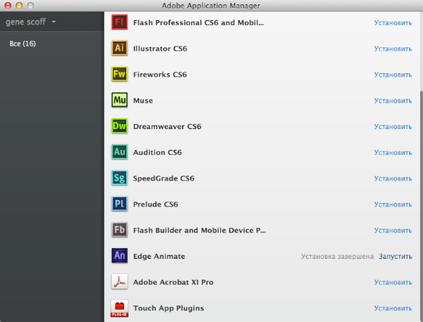Select the Edge Animate title text
Screen dimensions: 423x322
[x=159, y=257]
